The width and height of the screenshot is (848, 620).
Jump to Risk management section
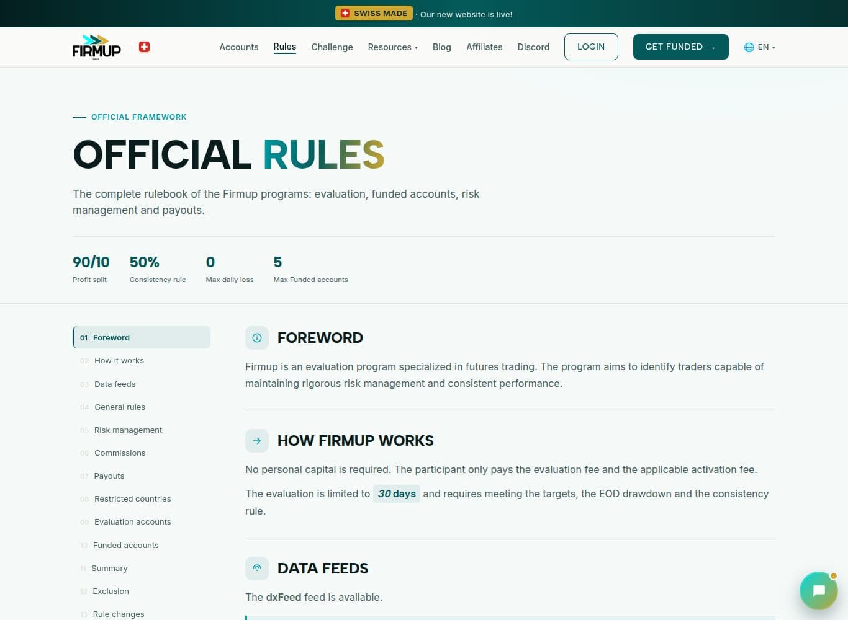click(142, 430)
